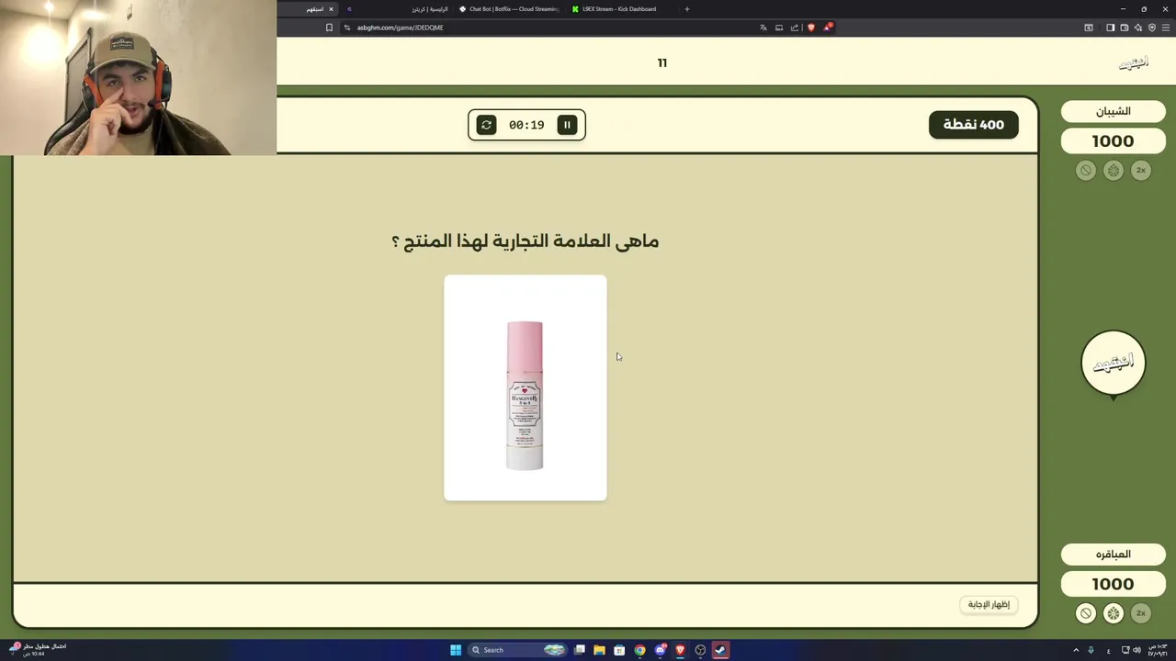The image size is (1176, 661).
Task: Switch to the L9EX Stream Kick Dashboard tab
Action: [618, 9]
